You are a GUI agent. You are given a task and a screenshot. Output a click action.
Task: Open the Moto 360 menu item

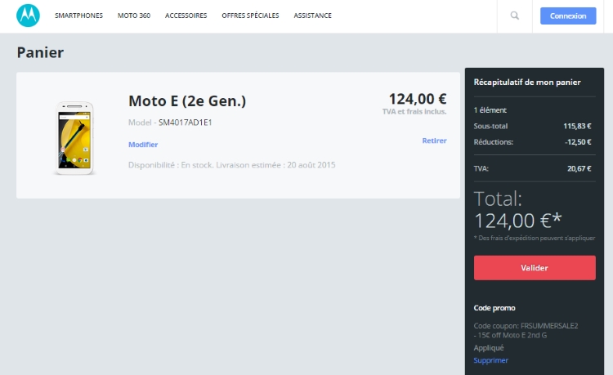134,16
